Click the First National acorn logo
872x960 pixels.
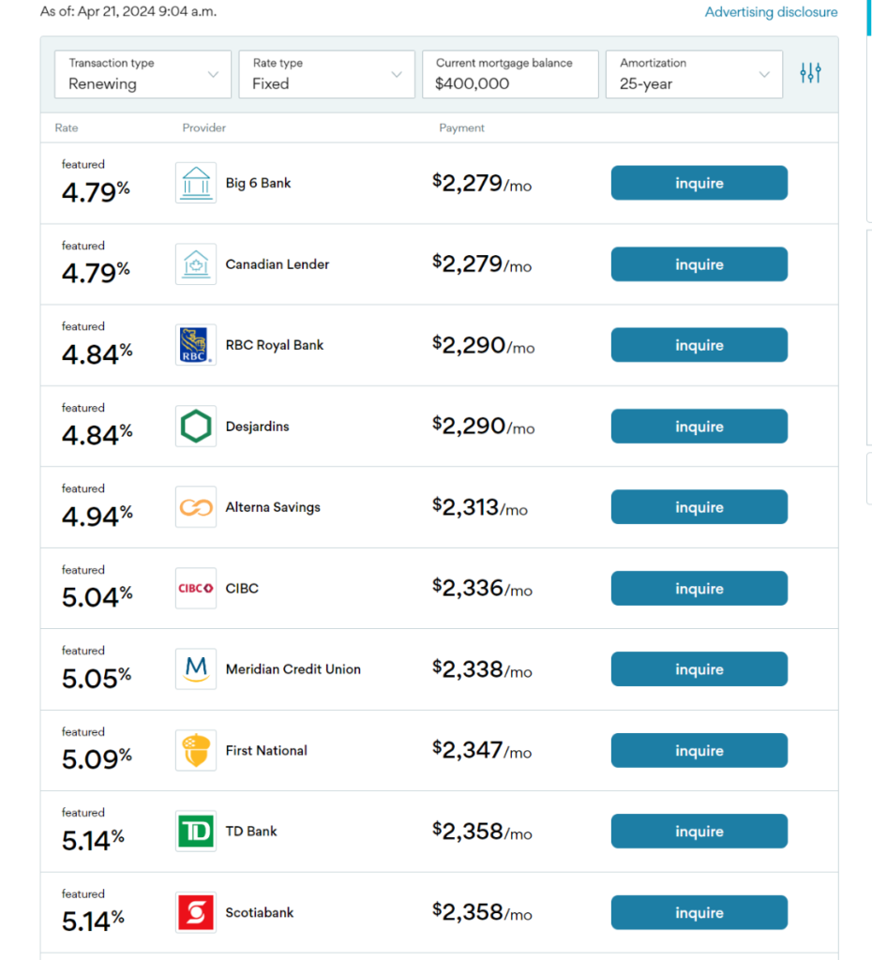(195, 750)
